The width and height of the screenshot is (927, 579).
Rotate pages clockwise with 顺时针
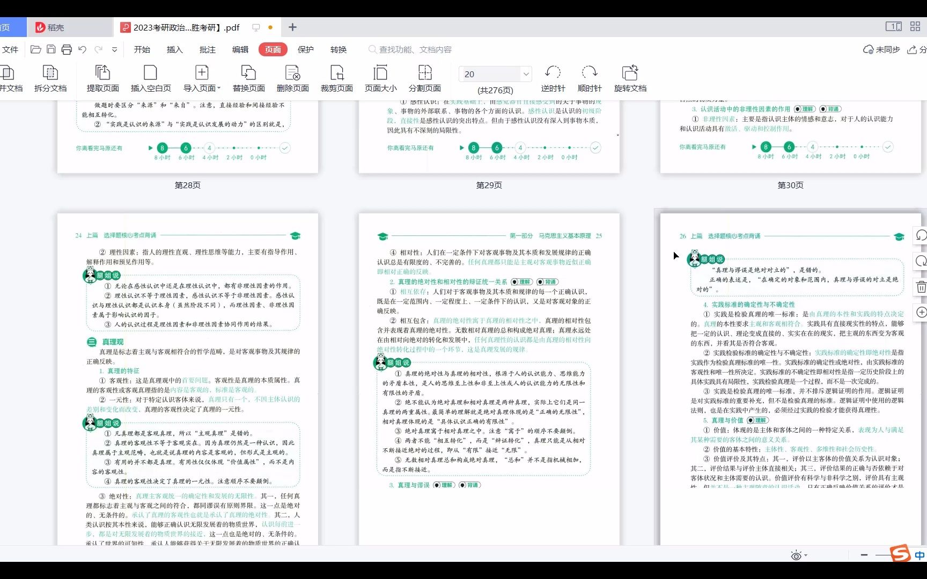(589, 78)
